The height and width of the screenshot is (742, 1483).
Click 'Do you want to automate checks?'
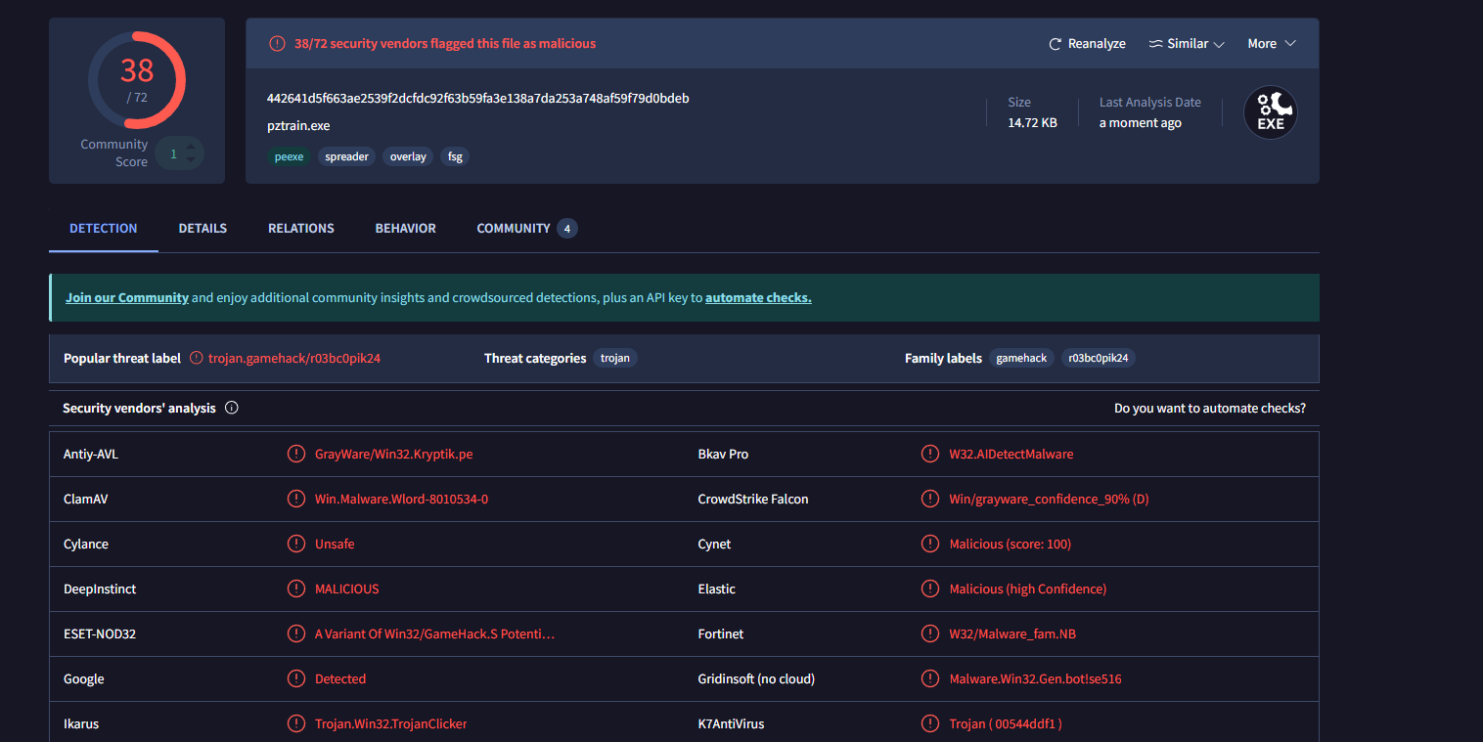point(1210,409)
